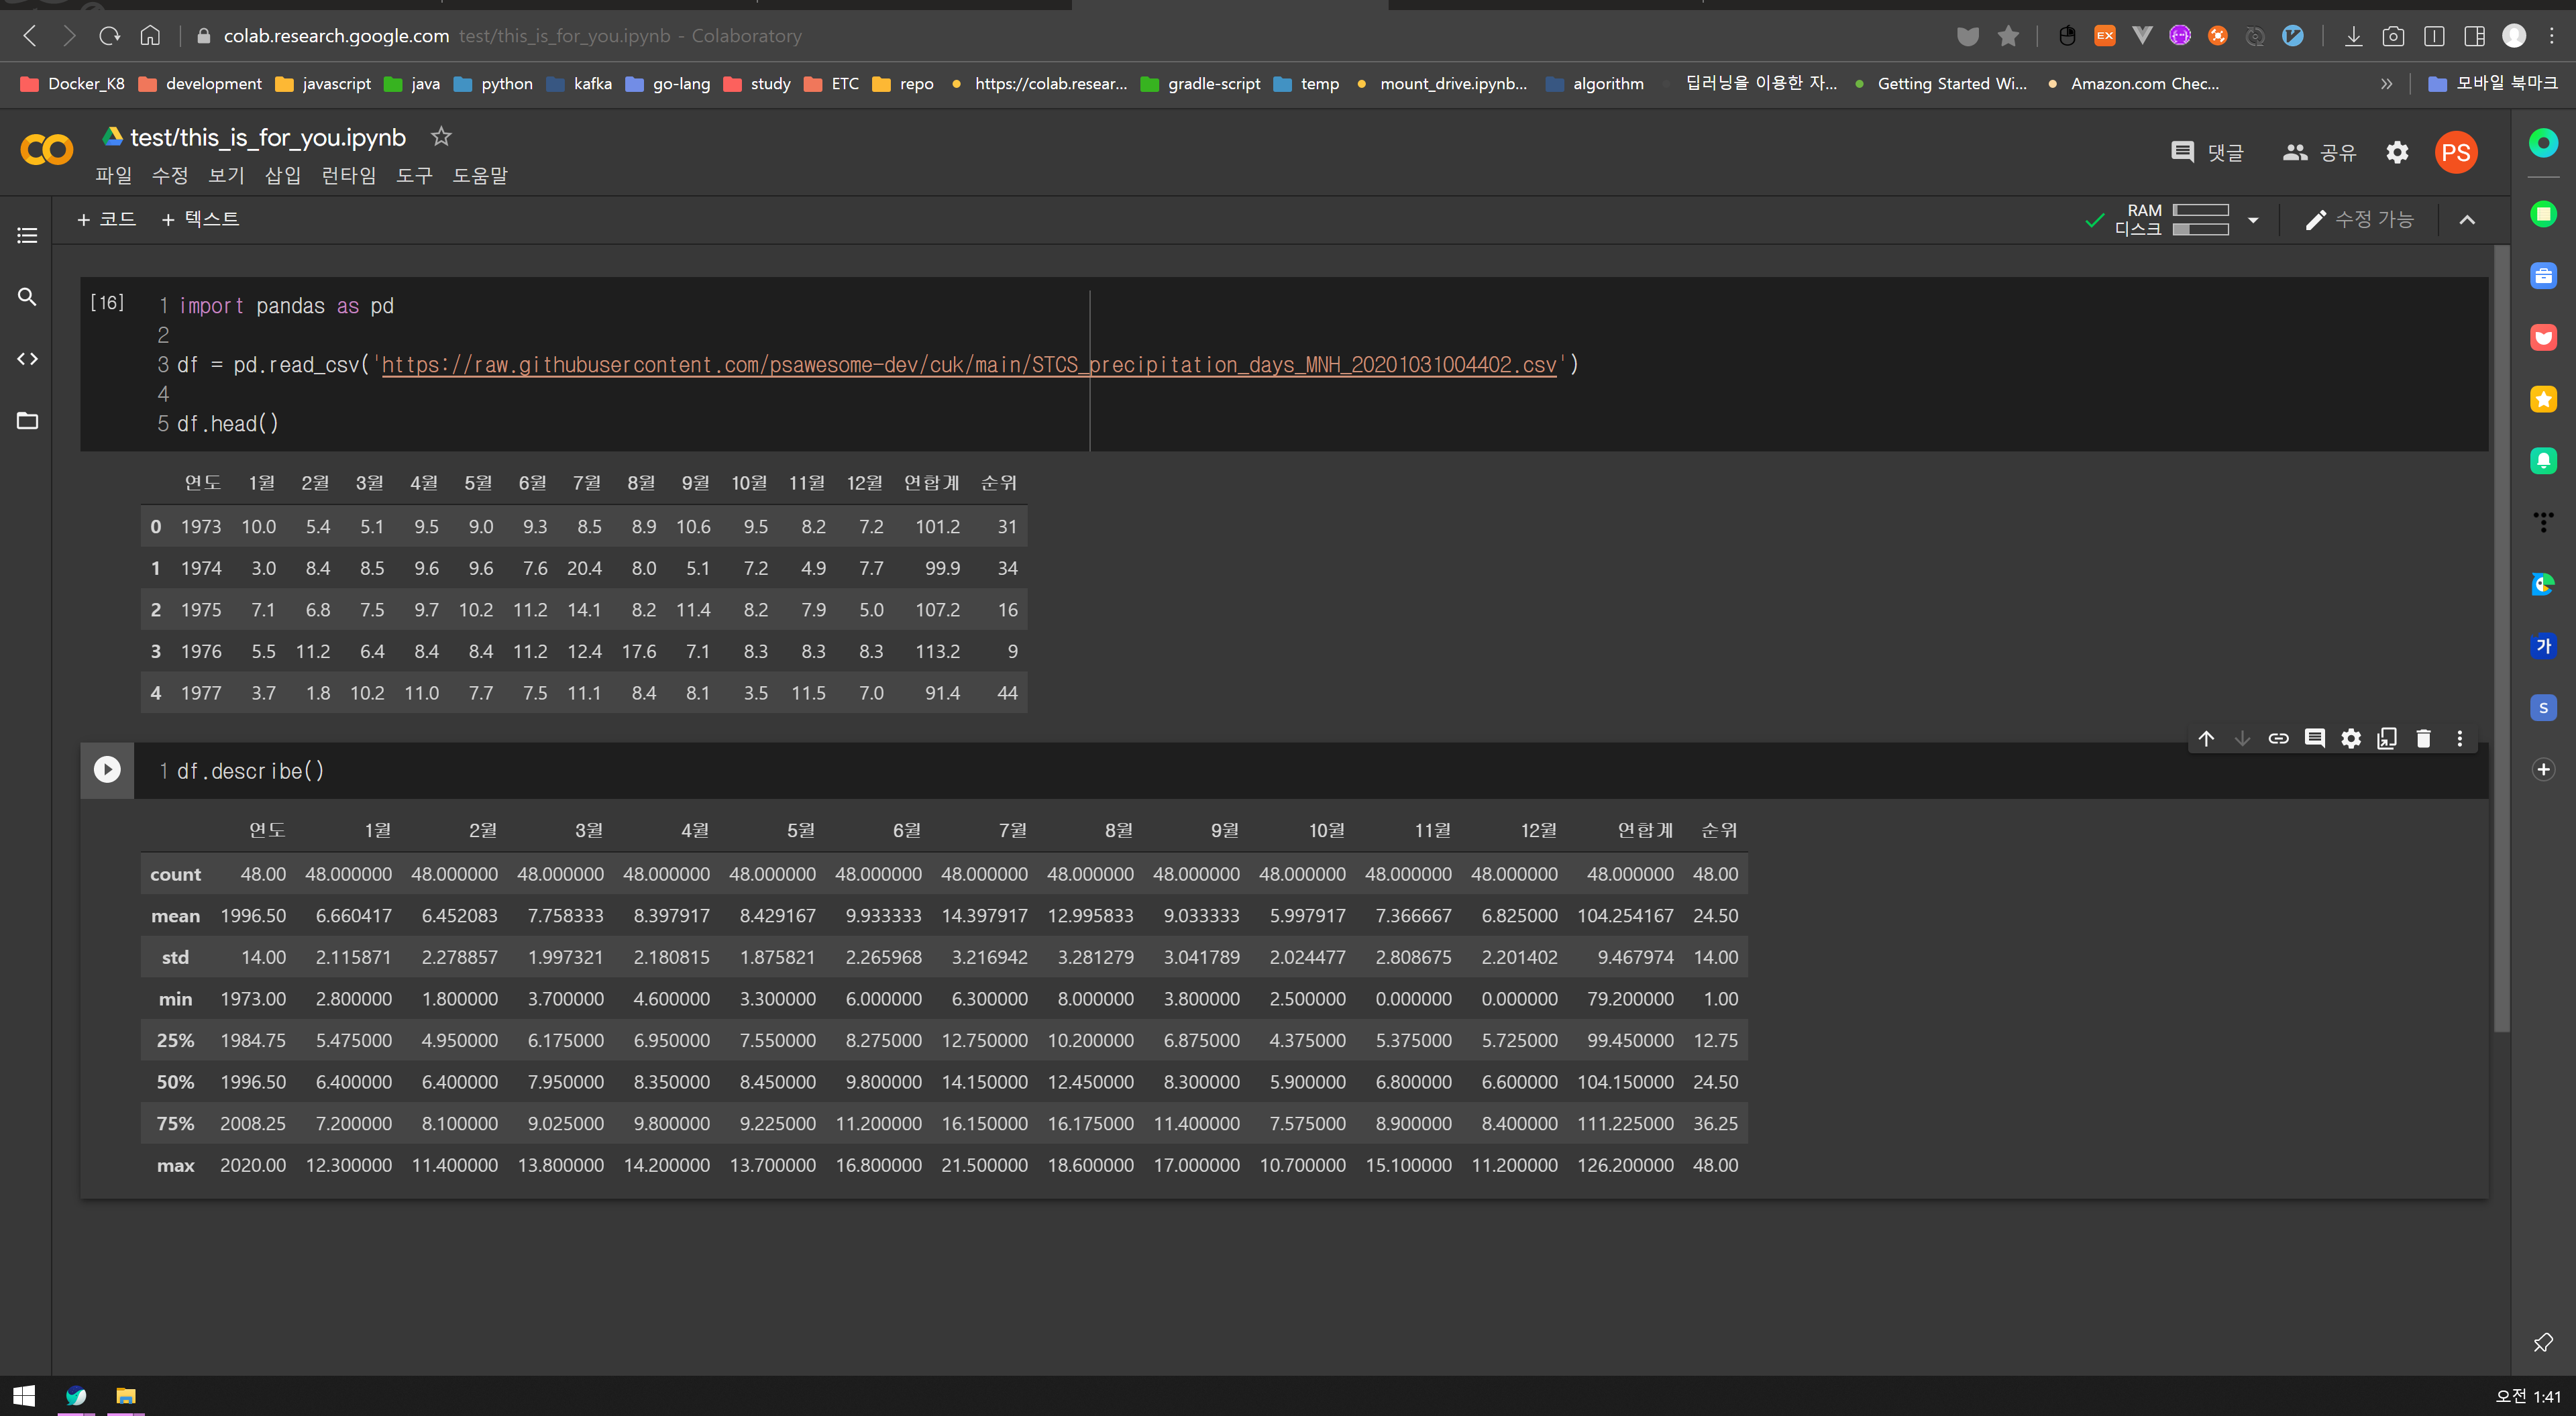Expand the RAM and disk dropdown arrow
Viewport: 2576px width, 1416px height.
coord(2253,220)
